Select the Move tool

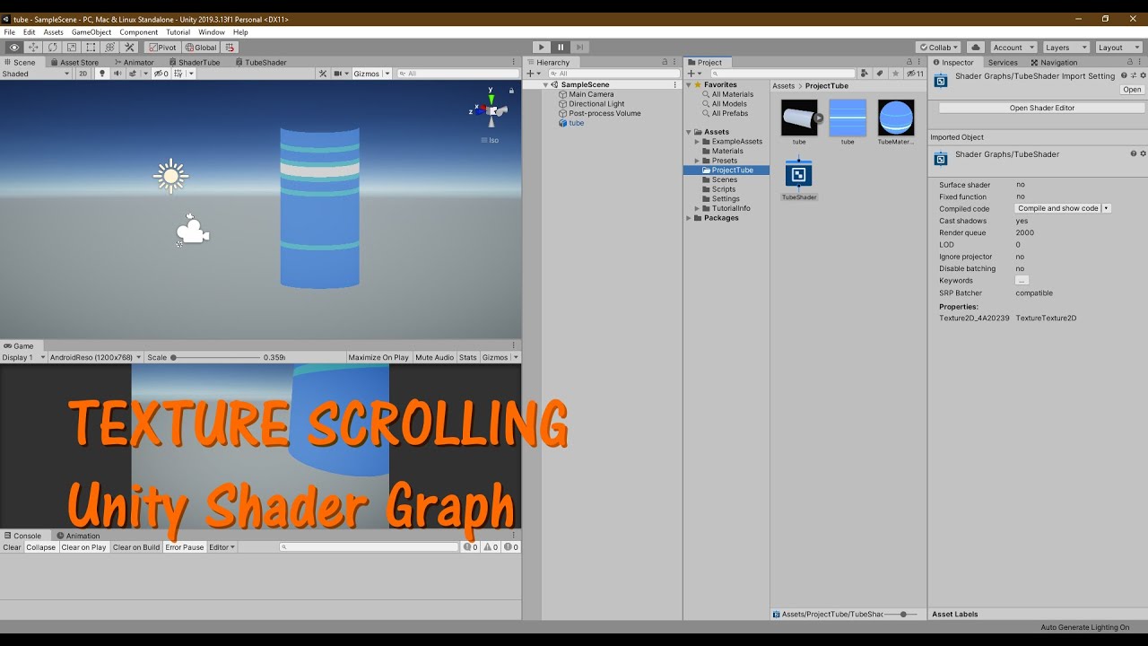tap(33, 48)
